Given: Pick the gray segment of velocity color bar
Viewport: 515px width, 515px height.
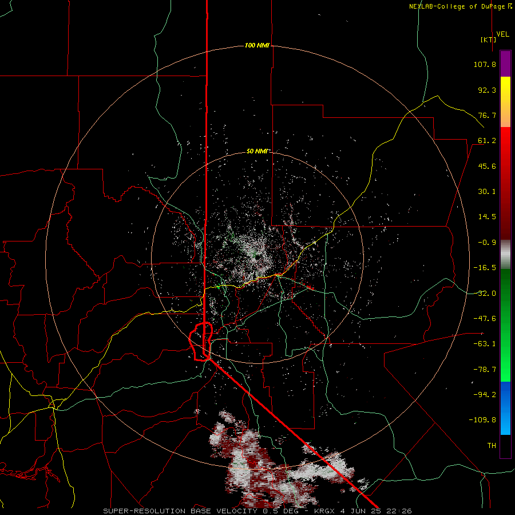Looking at the screenshot, I should tap(505, 254).
